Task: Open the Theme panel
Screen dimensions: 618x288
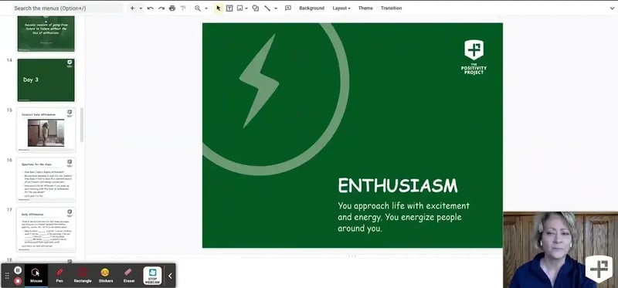Action: [365, 8]
